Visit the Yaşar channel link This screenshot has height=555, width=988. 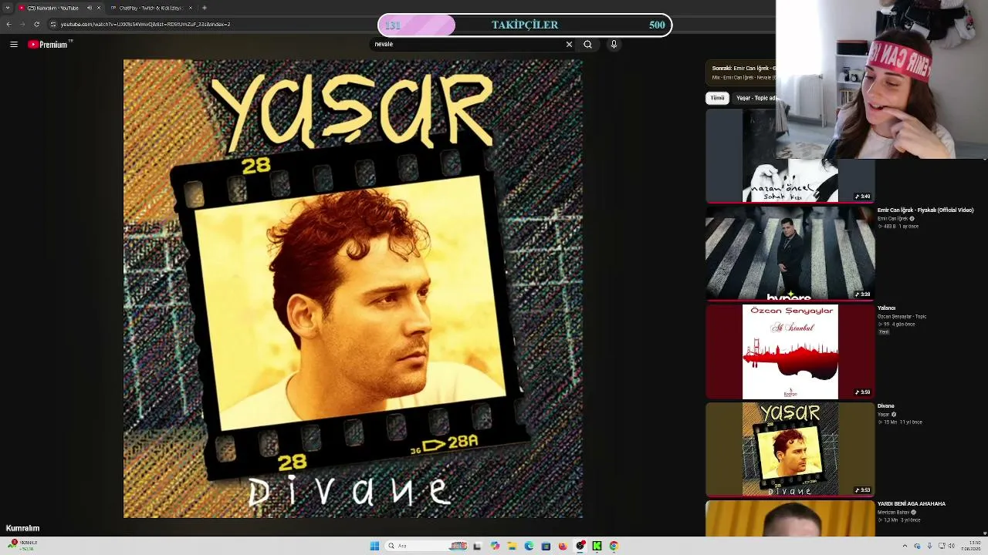tap(884, 415)
